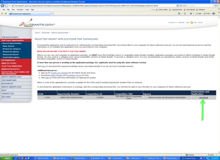The width and height of the screenshot is (220, 160).
Task: Open the Adobe Reader download link
Action: point(56,75)
